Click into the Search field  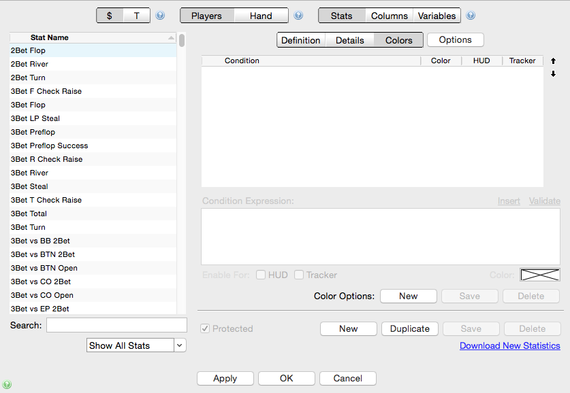click(x=116, y=325)
